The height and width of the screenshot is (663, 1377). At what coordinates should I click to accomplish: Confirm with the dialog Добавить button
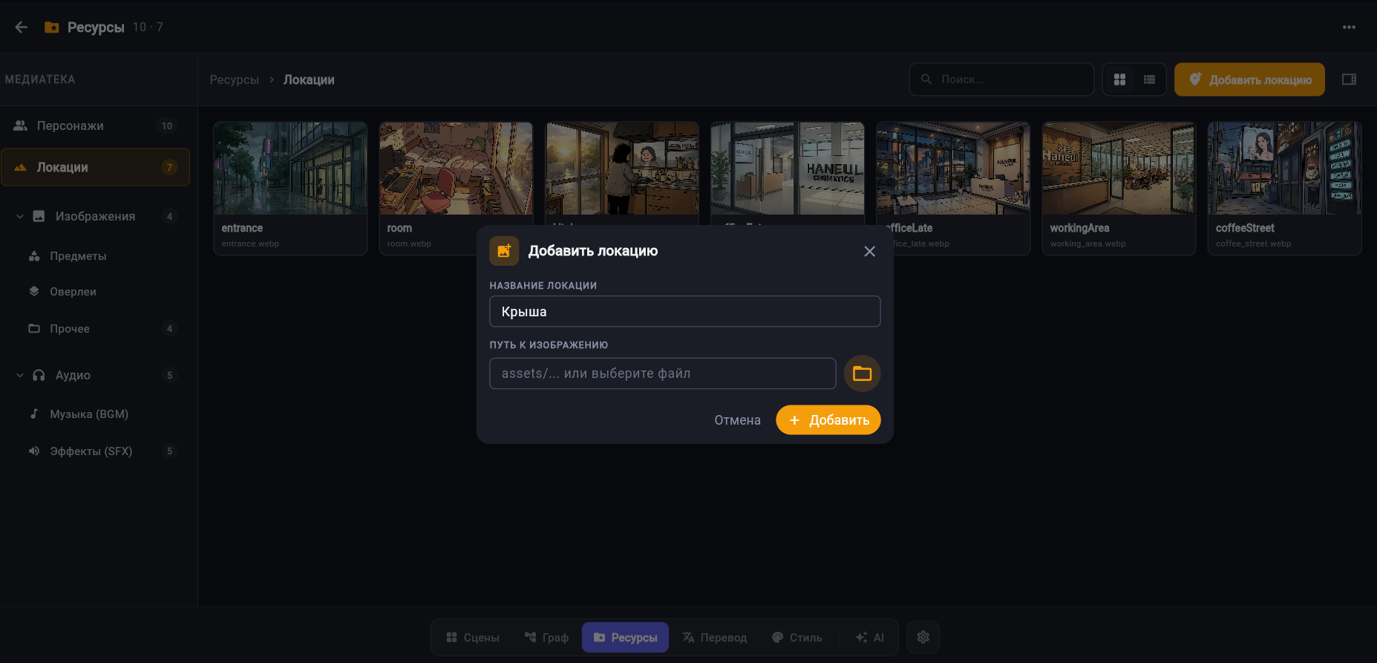point(828,420)
